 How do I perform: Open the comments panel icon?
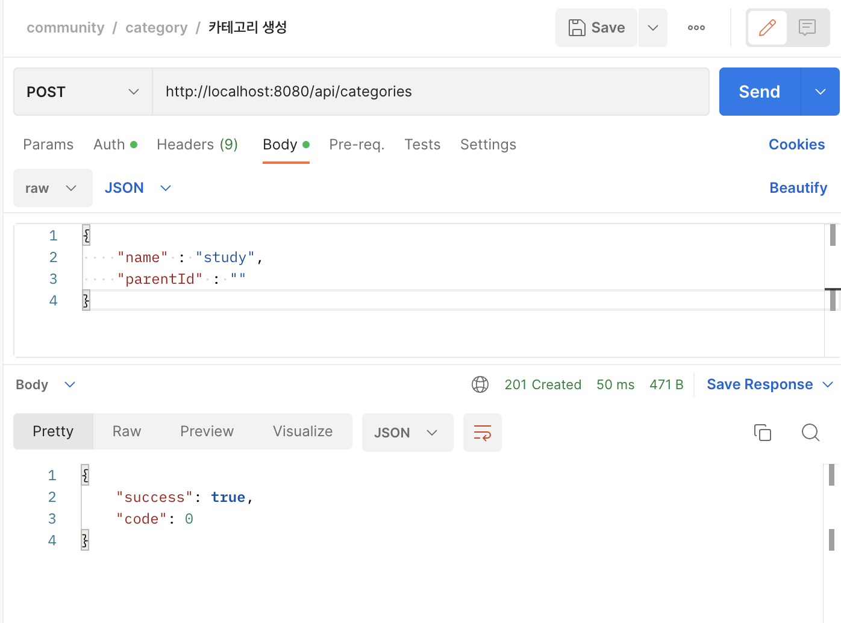point(807,28)
